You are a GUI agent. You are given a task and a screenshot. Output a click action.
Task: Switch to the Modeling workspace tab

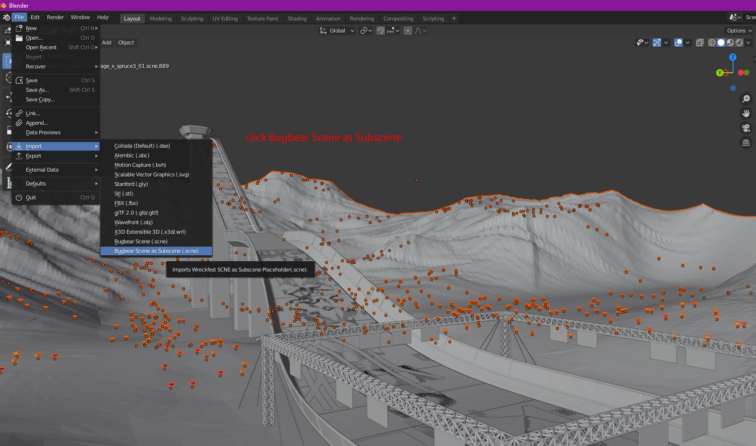[x=161, y=19]
